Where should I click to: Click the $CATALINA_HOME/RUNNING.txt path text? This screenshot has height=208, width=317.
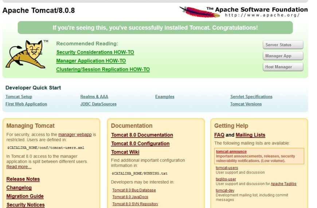[x=140, y=173]
